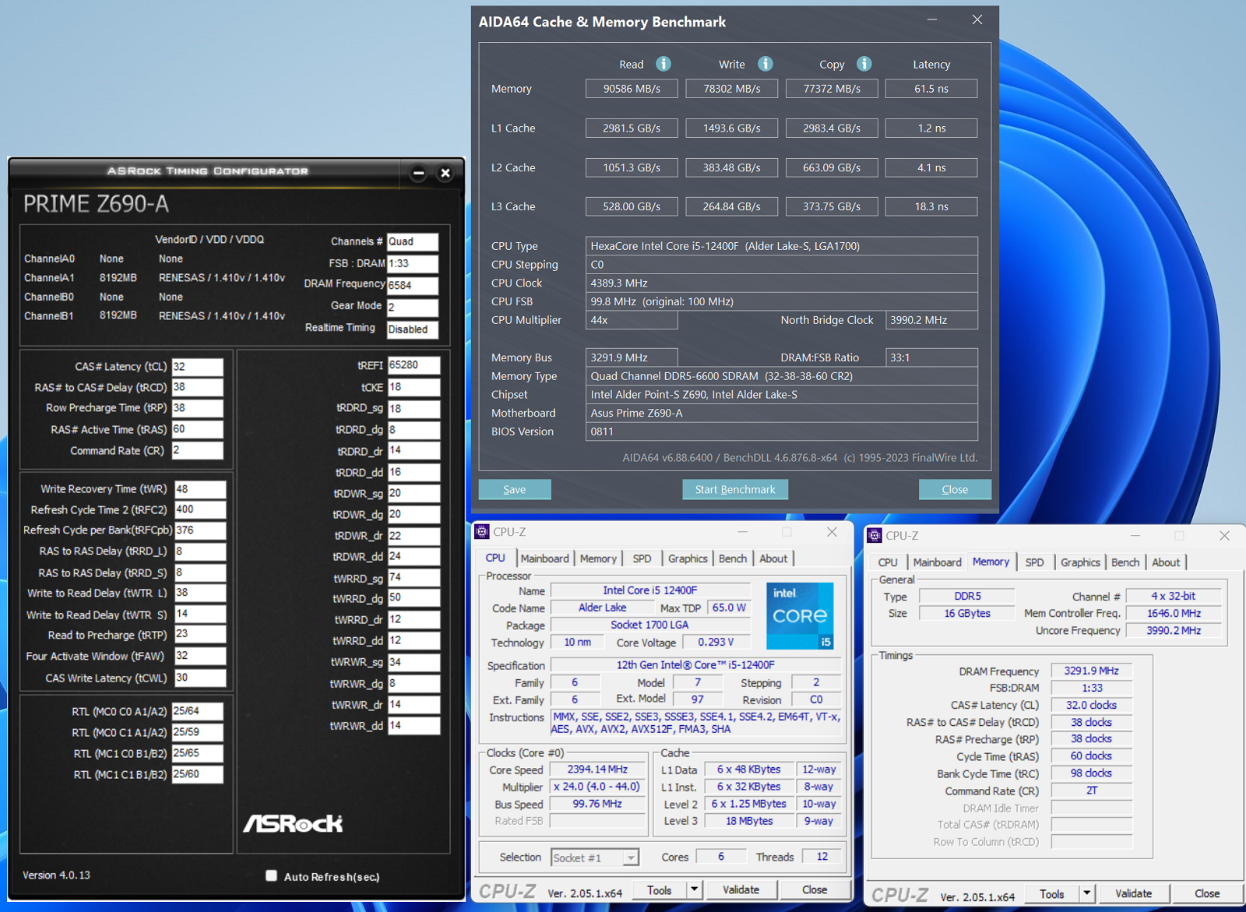Screen dimensions: 1246x912
Task: Click the CAS Write Latency (tCWL) field
Action: [x=200, y=678]
